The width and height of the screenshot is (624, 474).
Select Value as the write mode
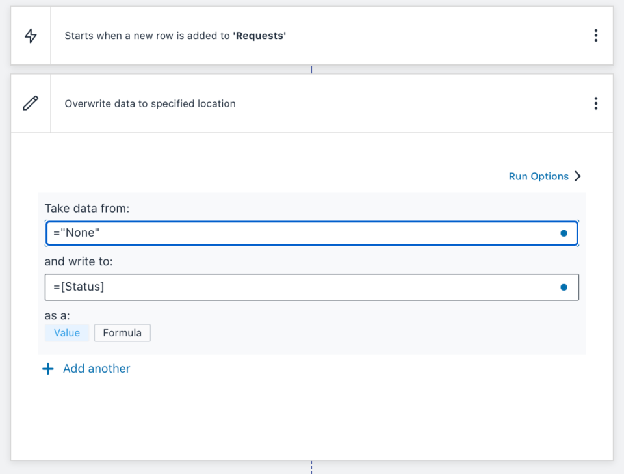[66, 332]
